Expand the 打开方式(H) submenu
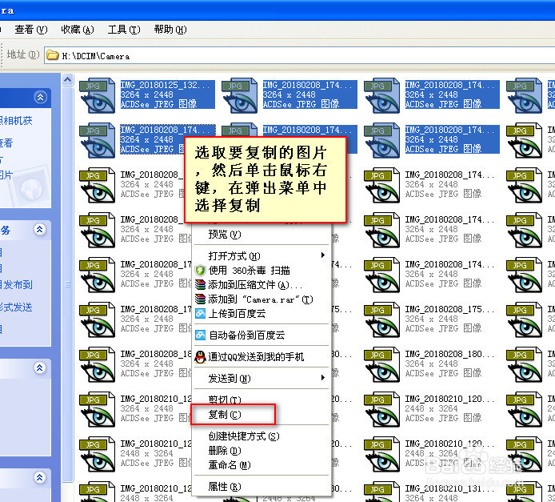Image resolution: width=555 pixels, height=502 pixels. click(262, 255)
